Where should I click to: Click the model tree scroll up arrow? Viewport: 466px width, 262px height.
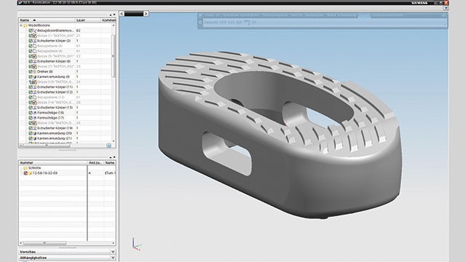tap(114, 25)
